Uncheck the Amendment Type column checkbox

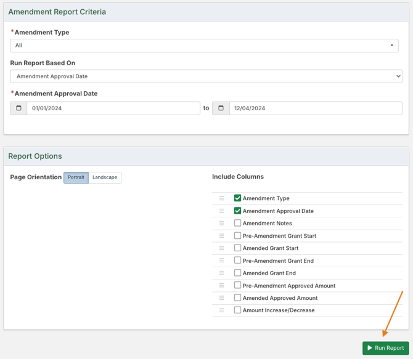[x=237, y=198]
